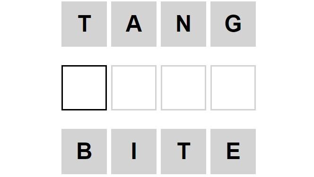This screenshot has width=314, height=177.
Task: Tap the first letter of the start word TANG
Action: click(84, 24)
